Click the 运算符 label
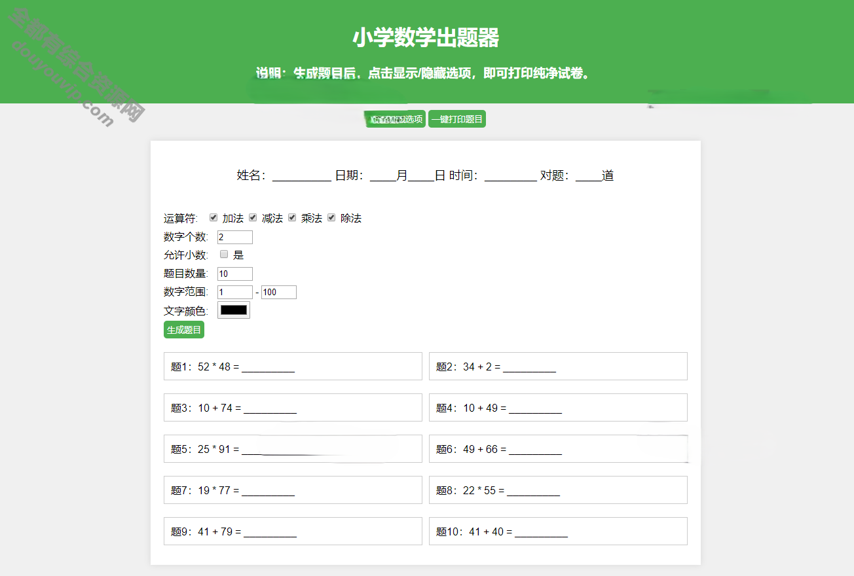Viewport: 854px width, 576px height. 181,219
